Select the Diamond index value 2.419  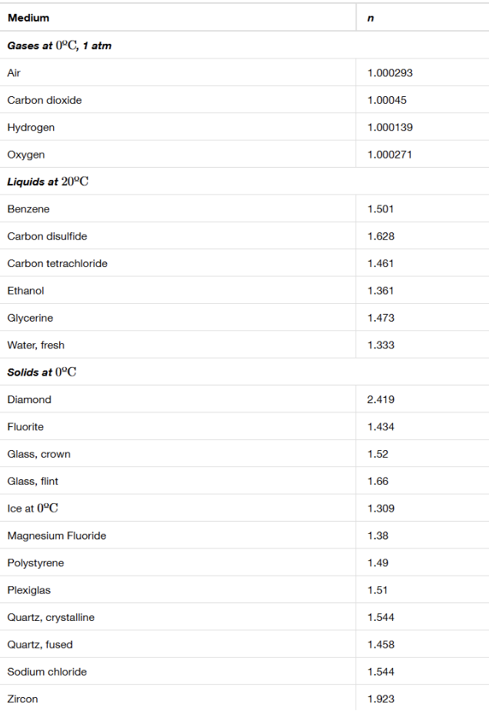click(x=381, y=400)
